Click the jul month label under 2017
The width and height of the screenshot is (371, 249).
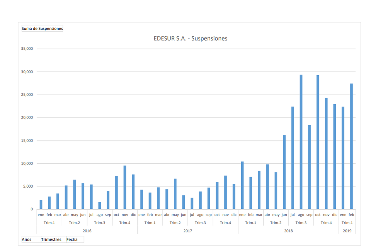192,215
